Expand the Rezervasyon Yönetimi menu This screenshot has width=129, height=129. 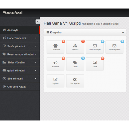coord(20,54)
